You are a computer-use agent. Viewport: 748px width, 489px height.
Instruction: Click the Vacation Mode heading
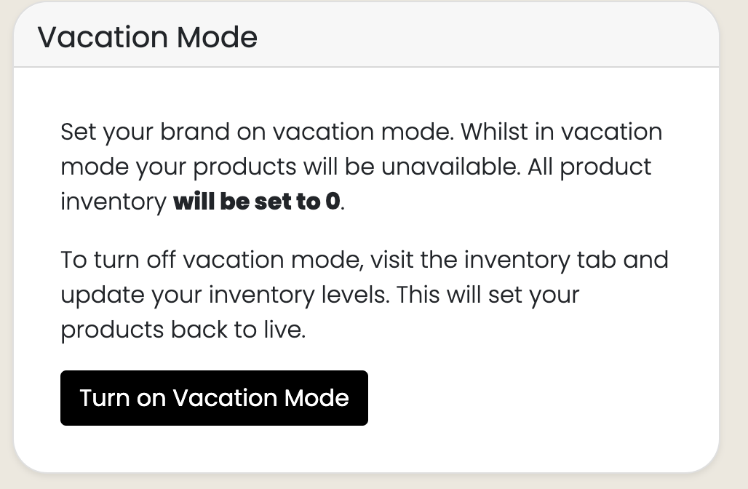click(x=148, y=37)
